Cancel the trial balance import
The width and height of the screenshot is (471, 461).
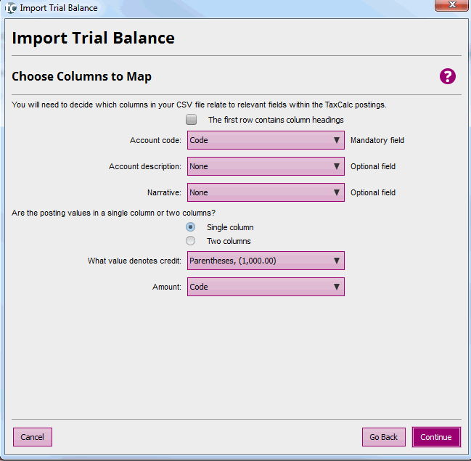click(33, 437)
